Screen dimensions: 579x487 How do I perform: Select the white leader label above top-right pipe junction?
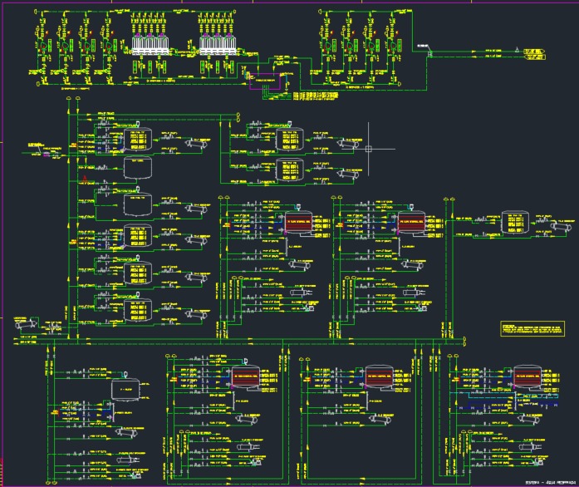coord(423,46)
